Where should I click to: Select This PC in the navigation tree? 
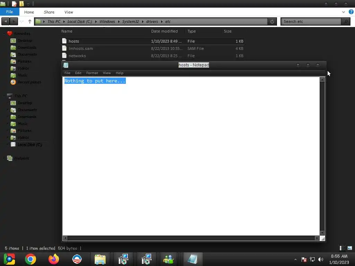point(21,96)
